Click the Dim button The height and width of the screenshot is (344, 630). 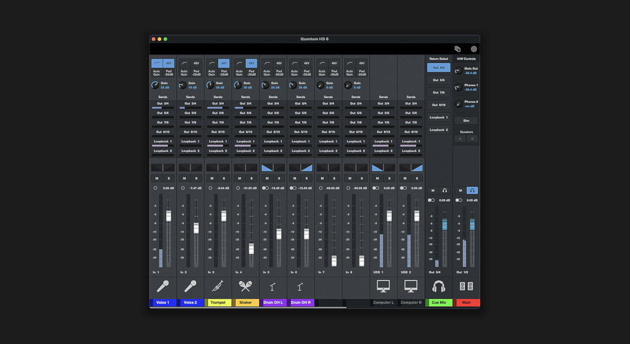pos(466,120)
